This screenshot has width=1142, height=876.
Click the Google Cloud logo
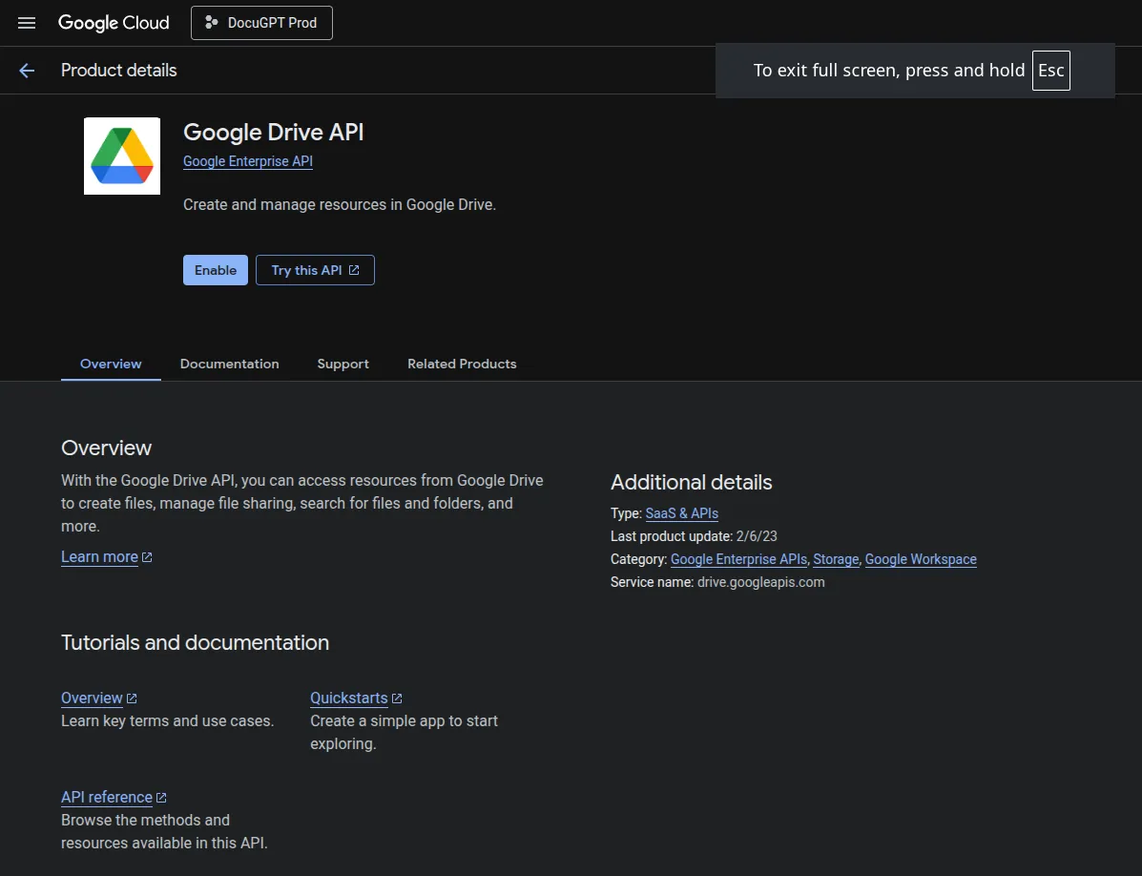[114, 23]
